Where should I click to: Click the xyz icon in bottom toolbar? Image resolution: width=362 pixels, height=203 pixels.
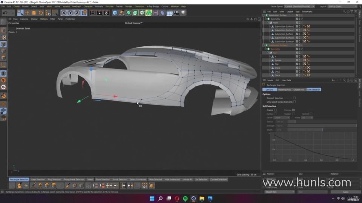(x=144, y=185)
